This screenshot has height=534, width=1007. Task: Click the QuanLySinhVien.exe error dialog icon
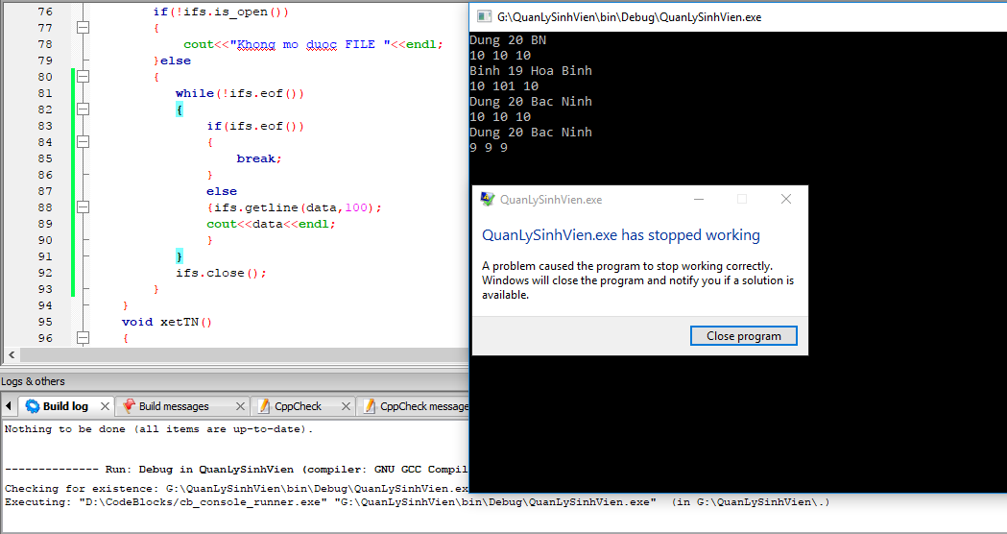coord(488,200)
